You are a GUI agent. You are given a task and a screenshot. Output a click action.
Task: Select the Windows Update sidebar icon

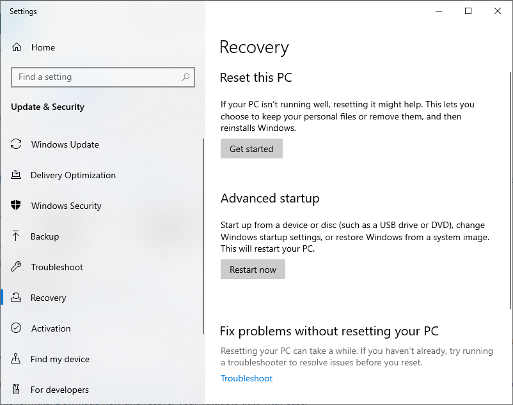pyautogui.click(x=16, y=144)
